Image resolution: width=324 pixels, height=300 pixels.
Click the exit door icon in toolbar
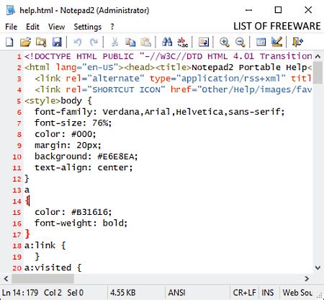(x=297, y=42)
